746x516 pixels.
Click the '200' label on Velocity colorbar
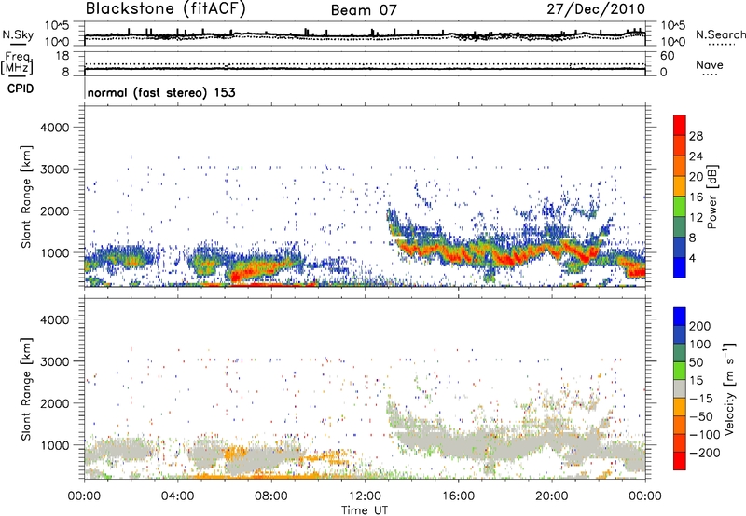700,326
